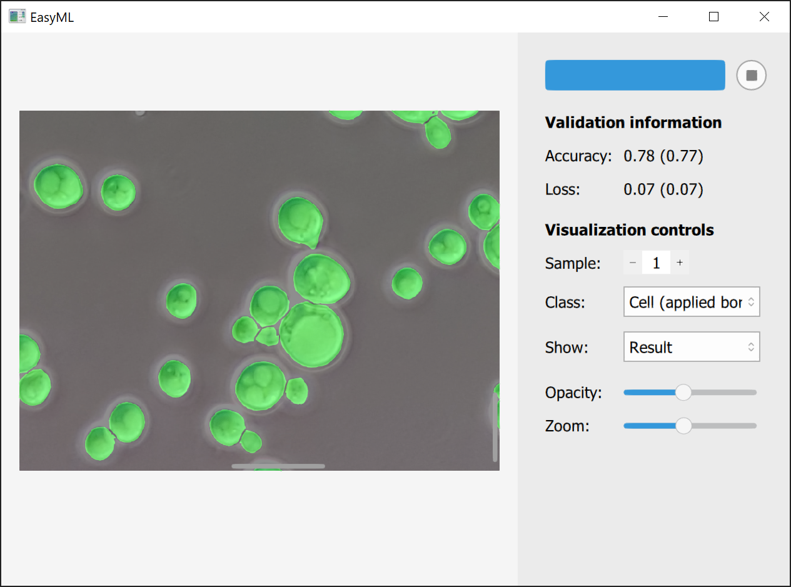Click the vertical scrollbar on image right edge

[495, 428]
